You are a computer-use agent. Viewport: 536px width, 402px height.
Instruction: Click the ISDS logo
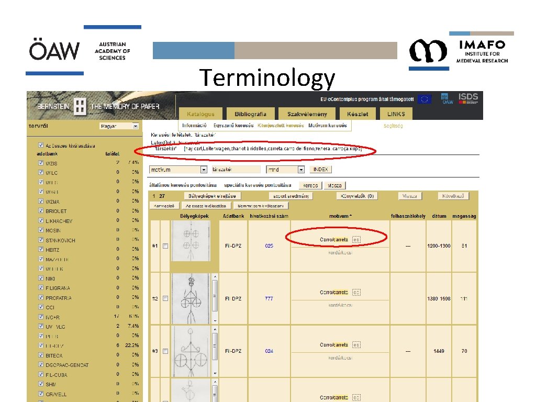click(468, 98)
